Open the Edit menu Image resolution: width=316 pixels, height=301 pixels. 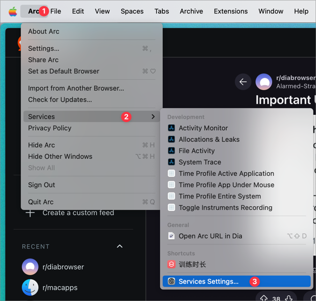tap(78, 11)
